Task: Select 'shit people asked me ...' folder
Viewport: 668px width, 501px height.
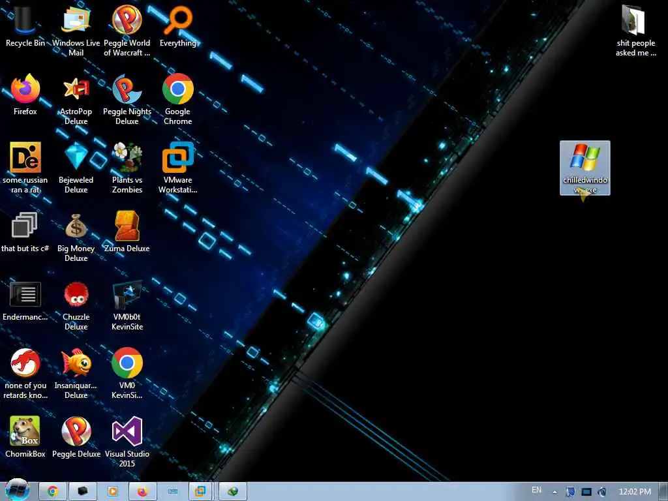Action: [635, 30]
